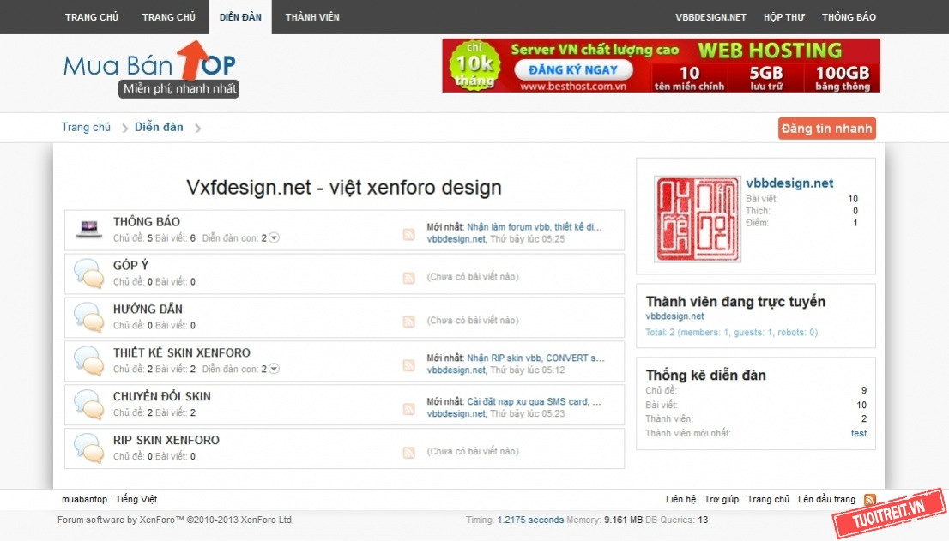Switch to the THÀNH VIÊN tab
This screenshot has width=949, height=541.
[312, 17]
